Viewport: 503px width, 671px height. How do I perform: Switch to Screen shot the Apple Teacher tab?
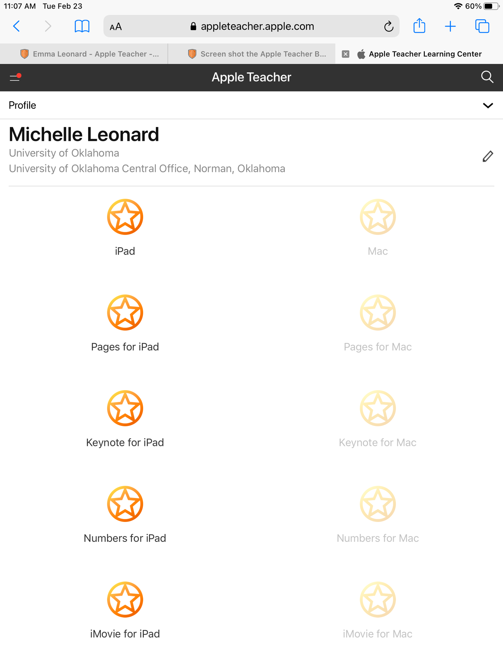[257, 54]
